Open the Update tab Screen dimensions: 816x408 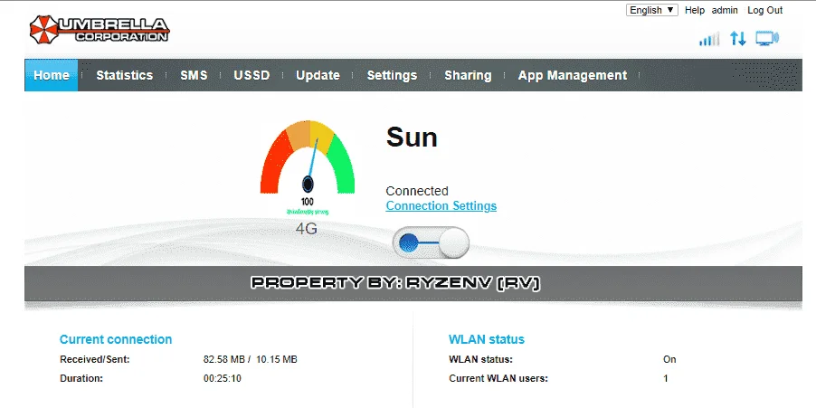(x=318, y=75)
